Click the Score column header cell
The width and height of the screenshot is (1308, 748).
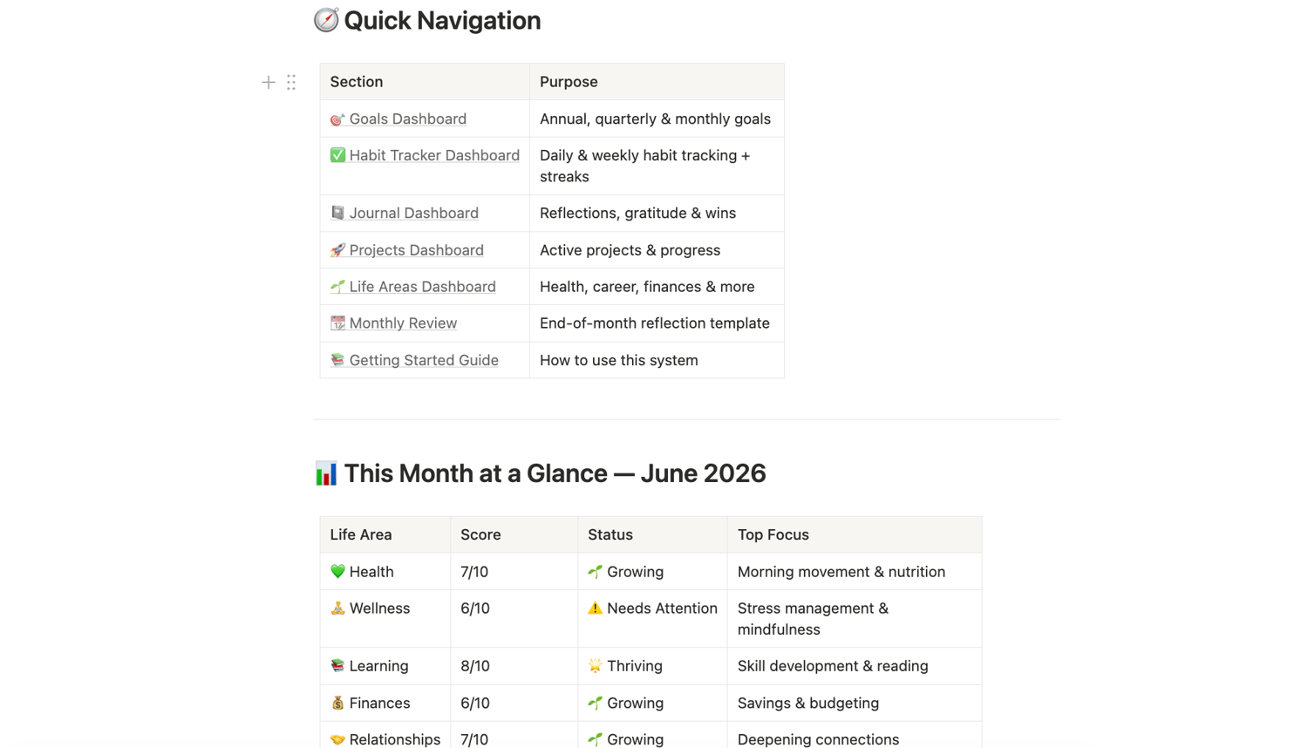click(x=514, y=534)
